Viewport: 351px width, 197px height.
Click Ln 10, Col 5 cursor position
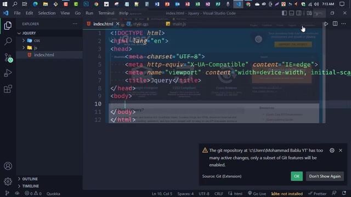coord(162,193)
